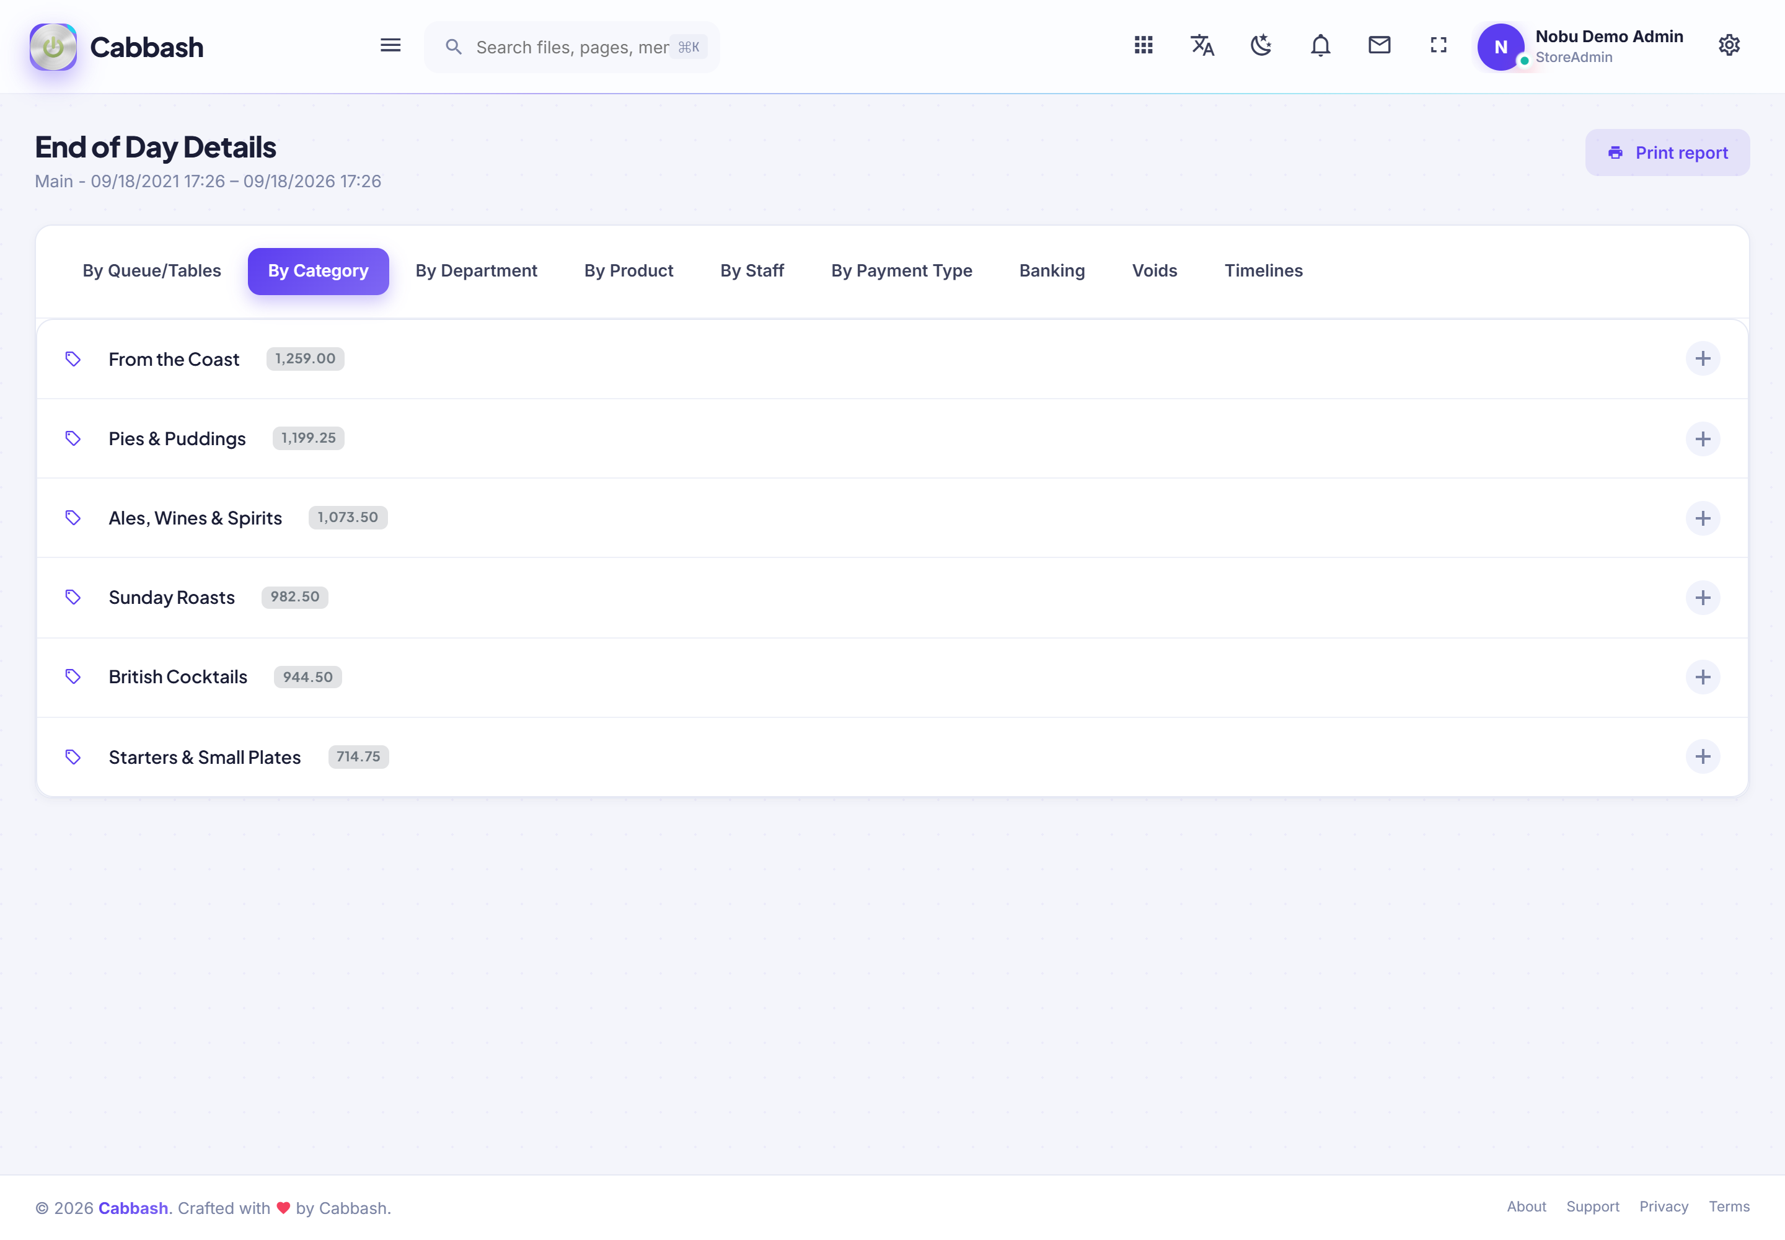Expand Ales, Wines & Spirits details
This screenshot has width=1785, height=1240.
click(1703, 518)
